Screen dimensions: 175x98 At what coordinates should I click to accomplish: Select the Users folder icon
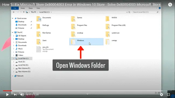pos(38,42)
